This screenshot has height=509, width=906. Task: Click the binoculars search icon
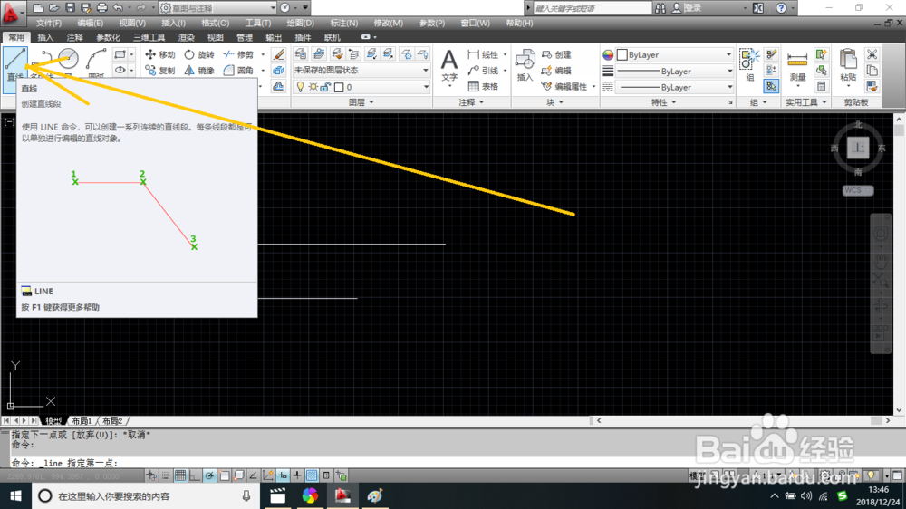[x=660, y=7]
